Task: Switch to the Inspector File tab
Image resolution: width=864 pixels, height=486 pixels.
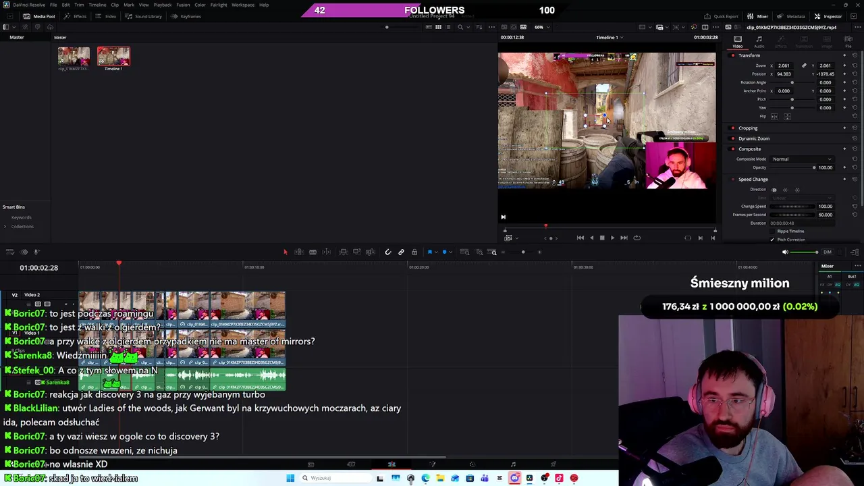Action: point(848,42)
